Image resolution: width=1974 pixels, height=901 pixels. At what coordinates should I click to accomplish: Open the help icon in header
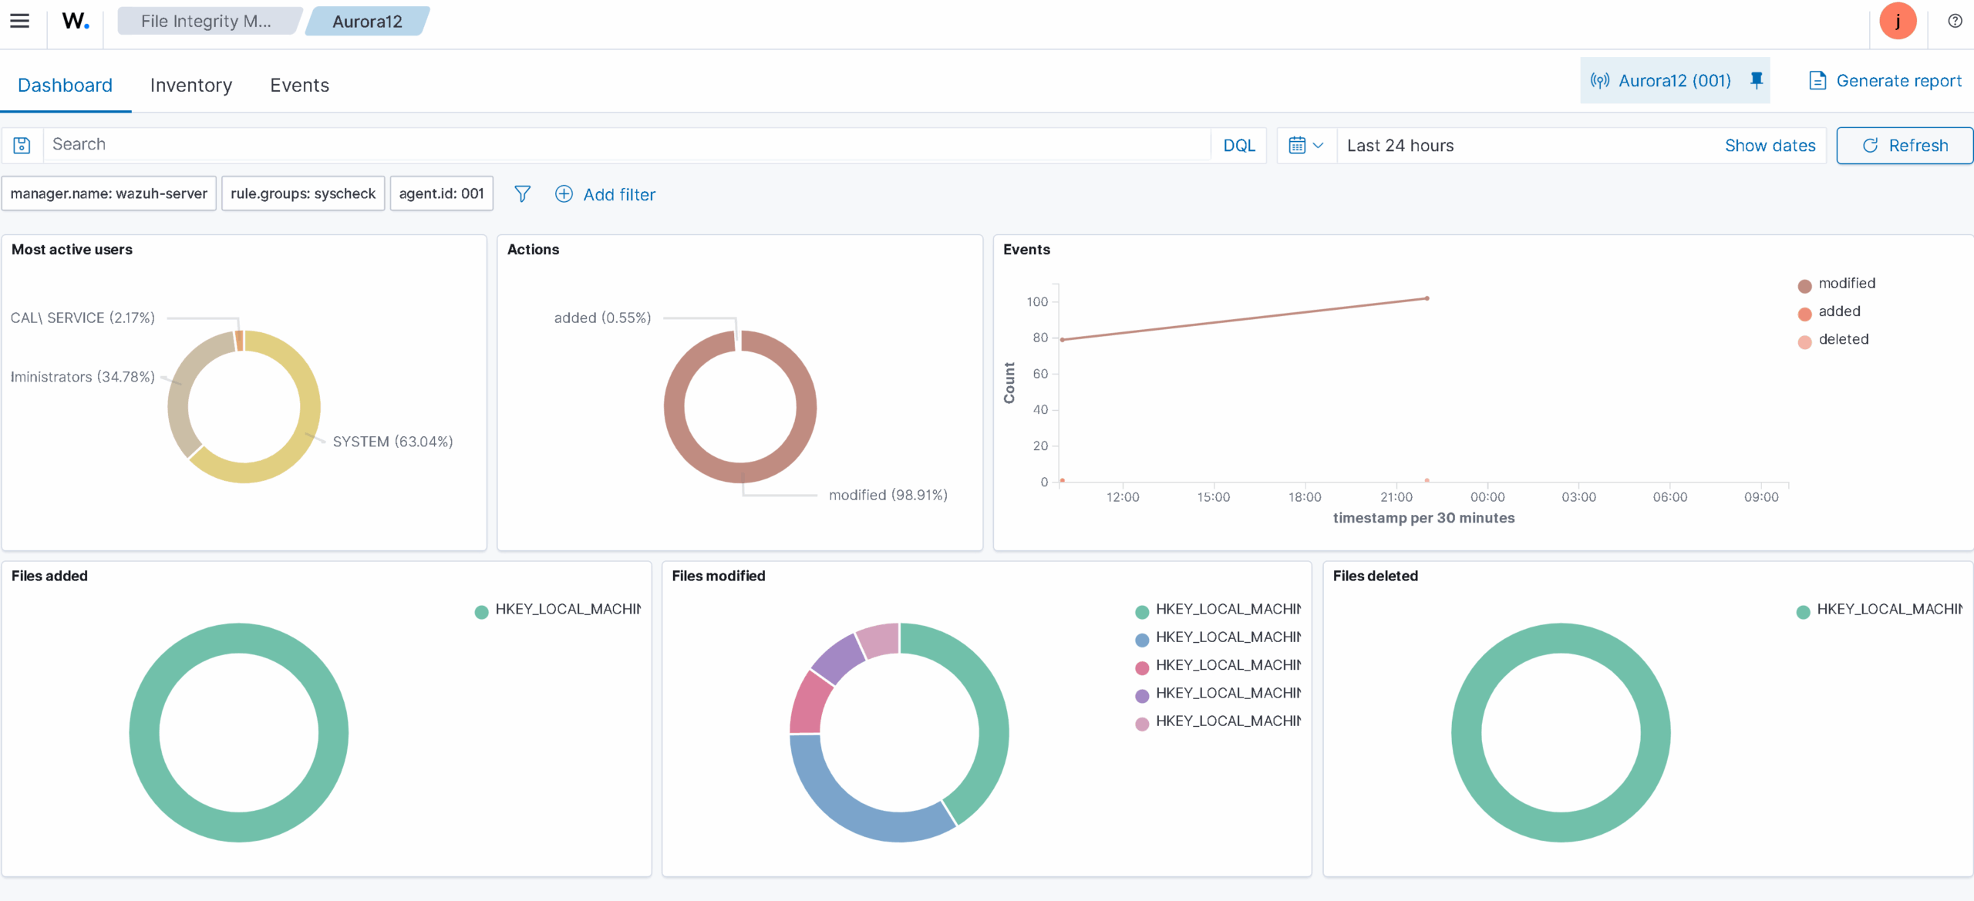[x=1955, y=21]
